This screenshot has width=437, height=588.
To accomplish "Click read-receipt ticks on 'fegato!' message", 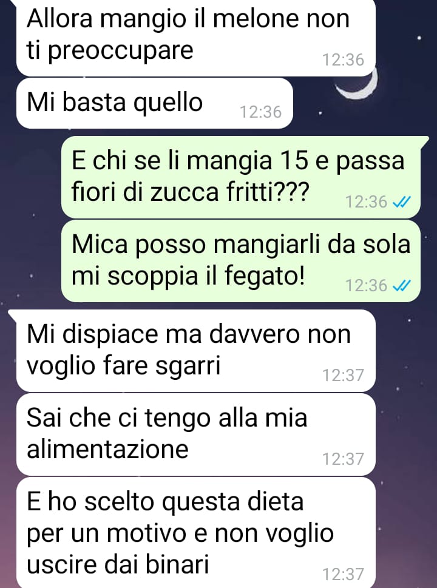I will (x=401, y=286).
